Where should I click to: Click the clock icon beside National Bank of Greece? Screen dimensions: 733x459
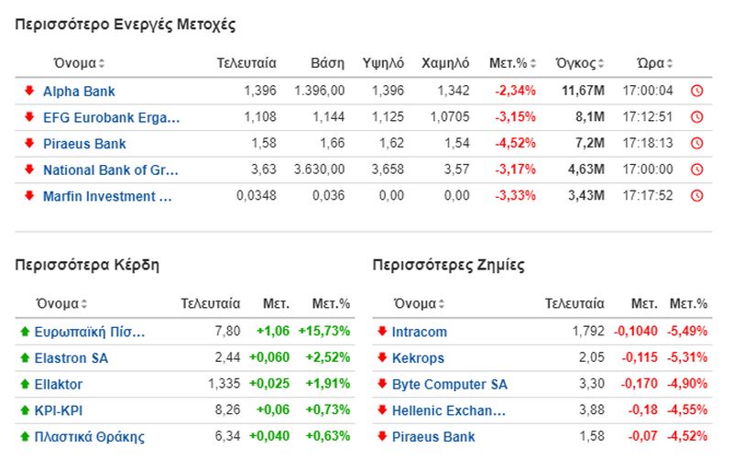696,169
